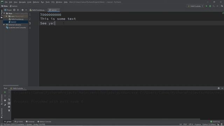Viewport: 224px width, 126px height.
Task: Open the Run tool window tab
Action: click(8, 122)
